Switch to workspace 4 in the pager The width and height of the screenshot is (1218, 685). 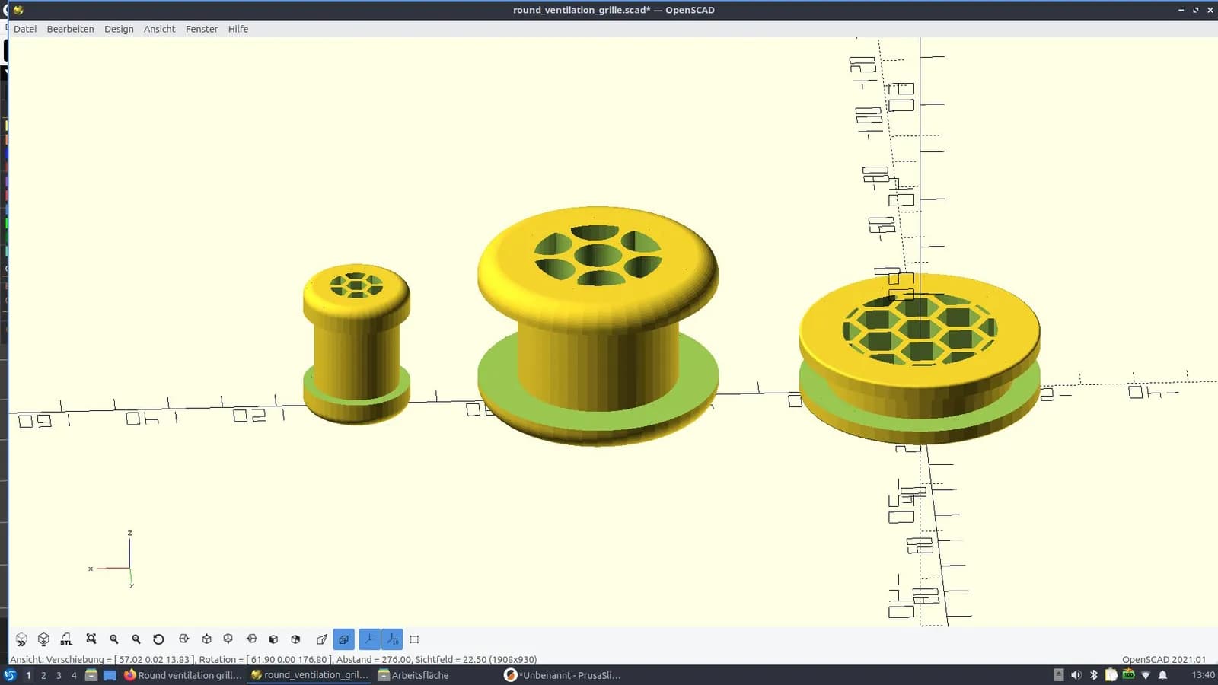pyautogui.click(x=74, y=675)
